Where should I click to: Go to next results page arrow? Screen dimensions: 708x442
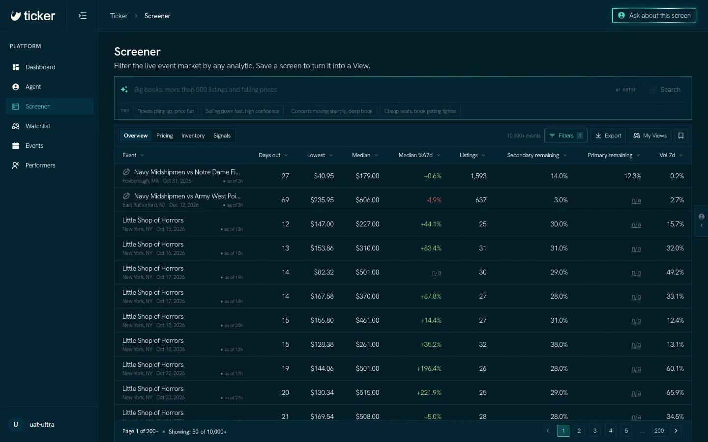(676, 431)
